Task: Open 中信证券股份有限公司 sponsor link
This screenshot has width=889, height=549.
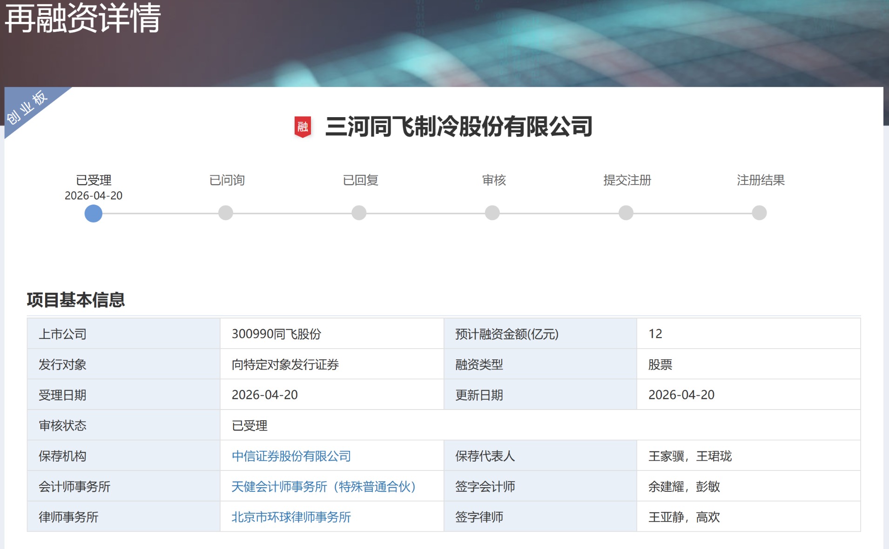Action: click(291, 456)
